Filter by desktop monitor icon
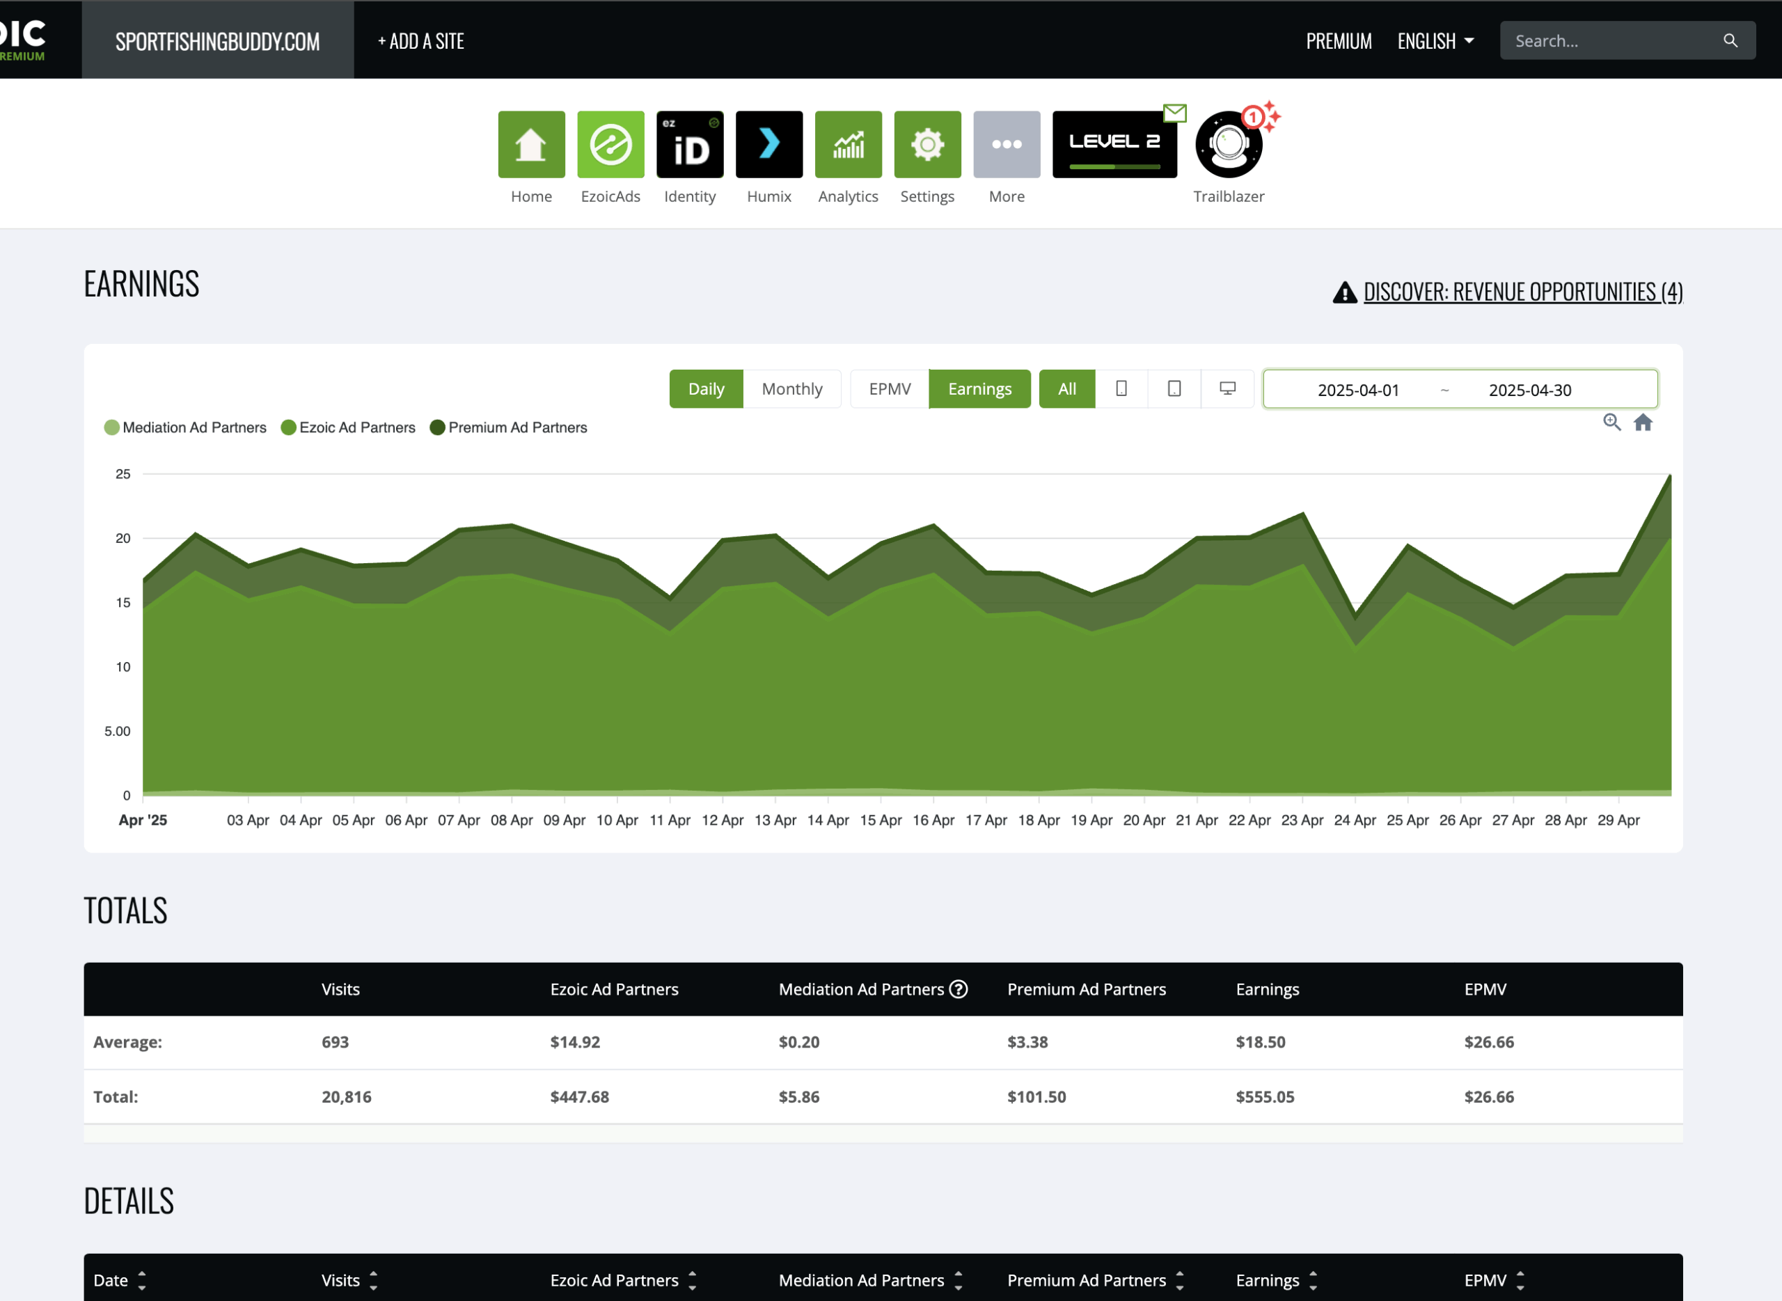 click(x=1228, y=389)
